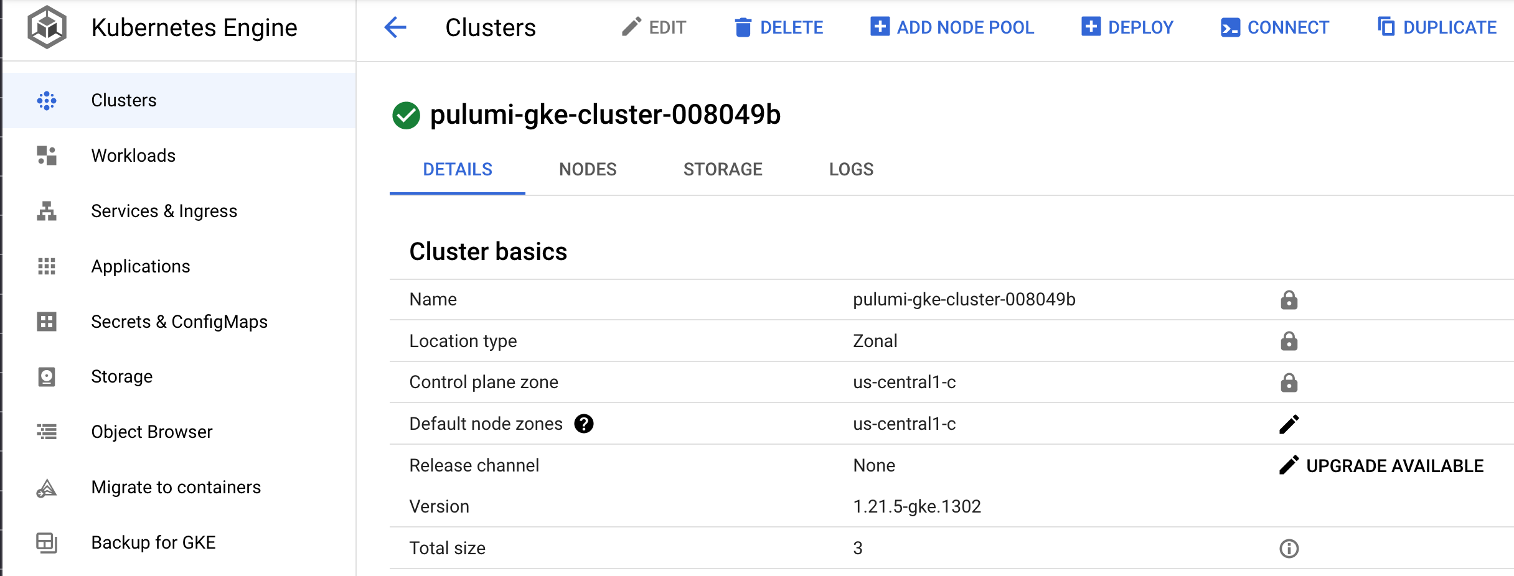
Task: Click us-central1-c in Default node zones row
Action: [904, 424]
